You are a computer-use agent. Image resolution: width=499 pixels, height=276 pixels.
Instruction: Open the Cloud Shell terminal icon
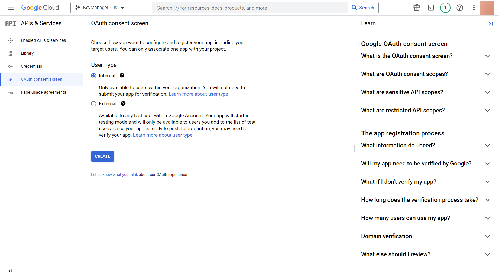[x=431, y=8]
